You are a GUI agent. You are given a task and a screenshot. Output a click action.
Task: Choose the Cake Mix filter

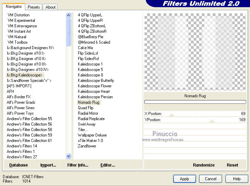tap(85, 48)
